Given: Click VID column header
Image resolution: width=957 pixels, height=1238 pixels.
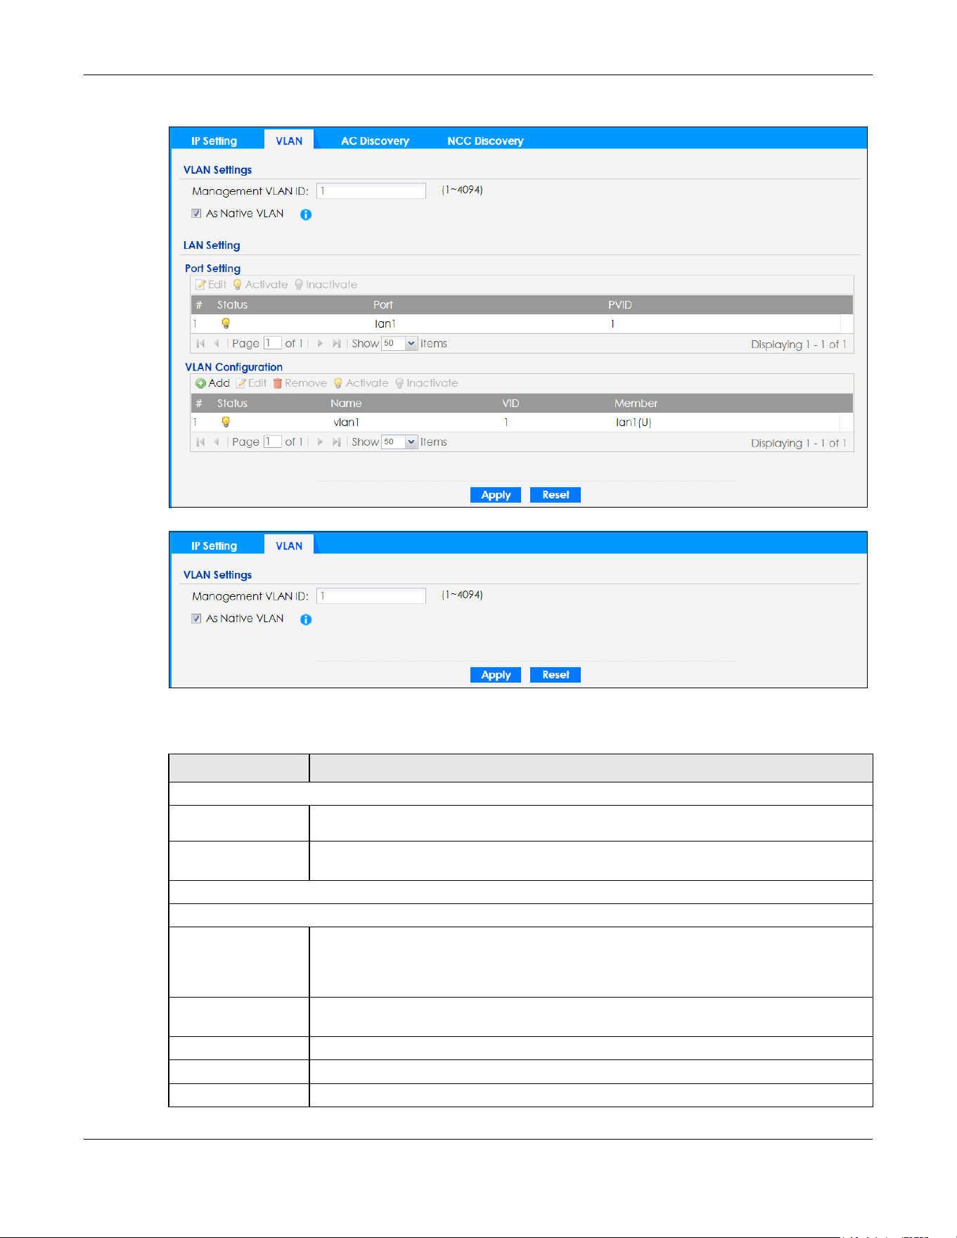Looking at the screenshot, I should coord(510,403).
